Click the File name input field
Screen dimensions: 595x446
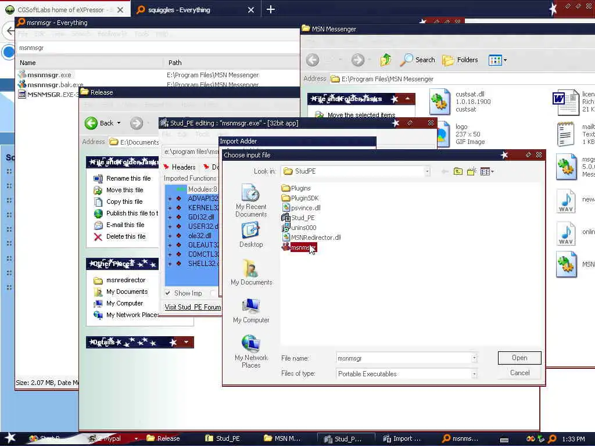[403, 358]
